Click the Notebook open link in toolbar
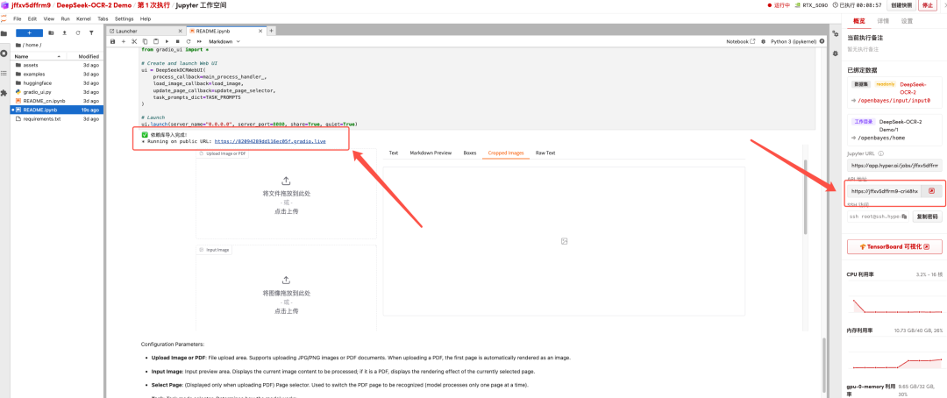 click(740, 42)
